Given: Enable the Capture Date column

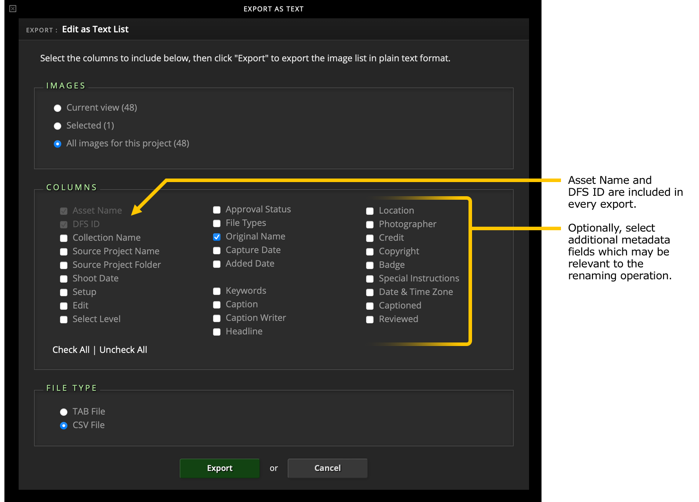Looking at the screenshot, I should pos(217,251).
